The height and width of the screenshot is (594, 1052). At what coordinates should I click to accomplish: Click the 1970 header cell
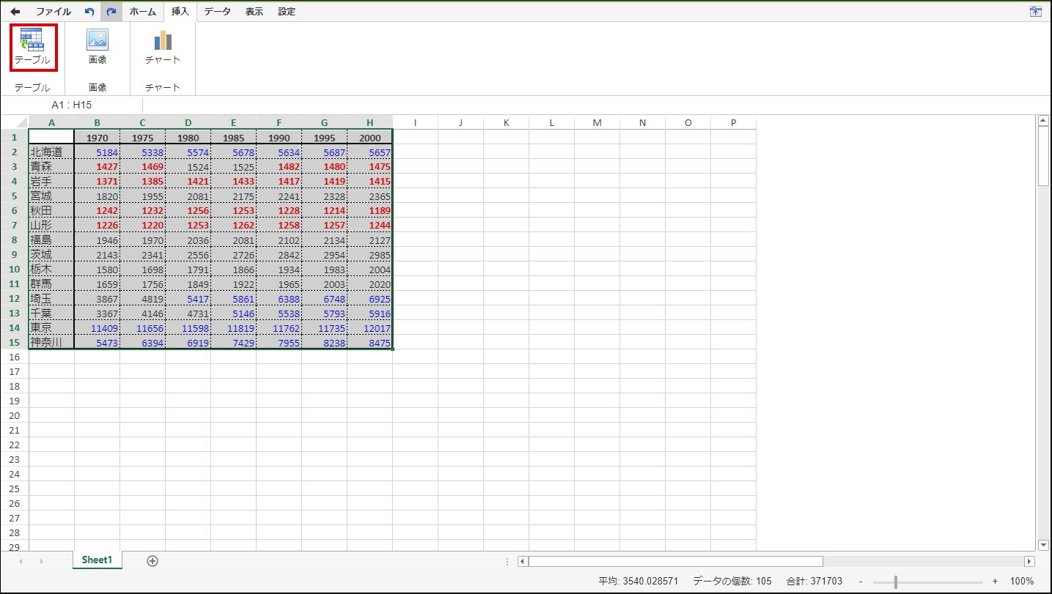pos(97,137)
